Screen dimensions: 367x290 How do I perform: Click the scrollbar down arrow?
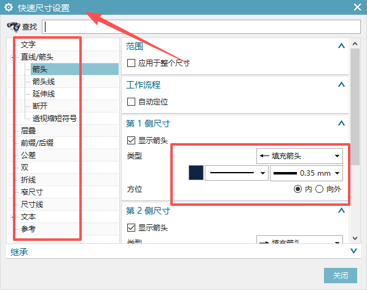click(355, 238)
